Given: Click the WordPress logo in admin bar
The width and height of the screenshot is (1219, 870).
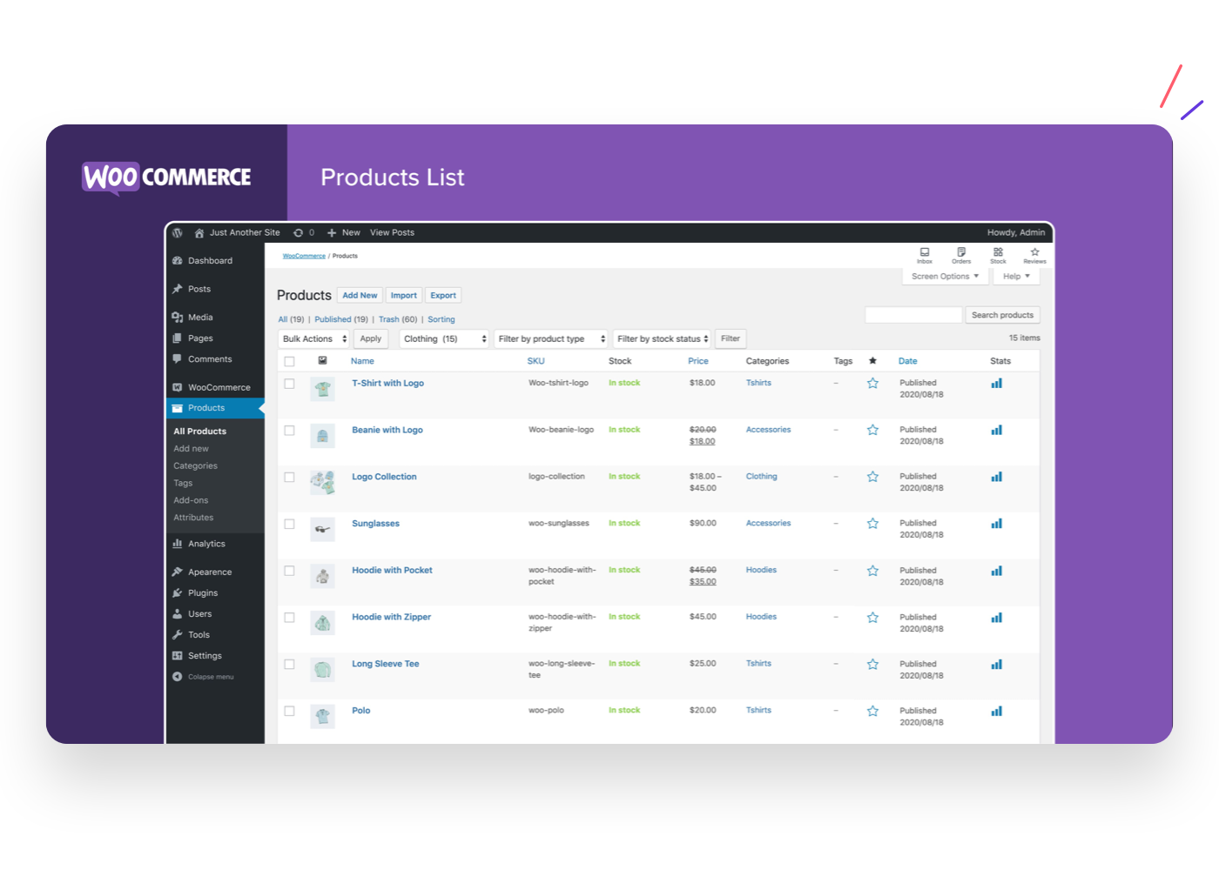Looking at the screenshot, I should [178, 233].
